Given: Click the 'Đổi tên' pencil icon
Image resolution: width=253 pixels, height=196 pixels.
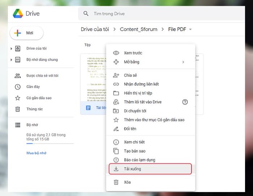Looking at the screenshot, I should pos(116,129).
